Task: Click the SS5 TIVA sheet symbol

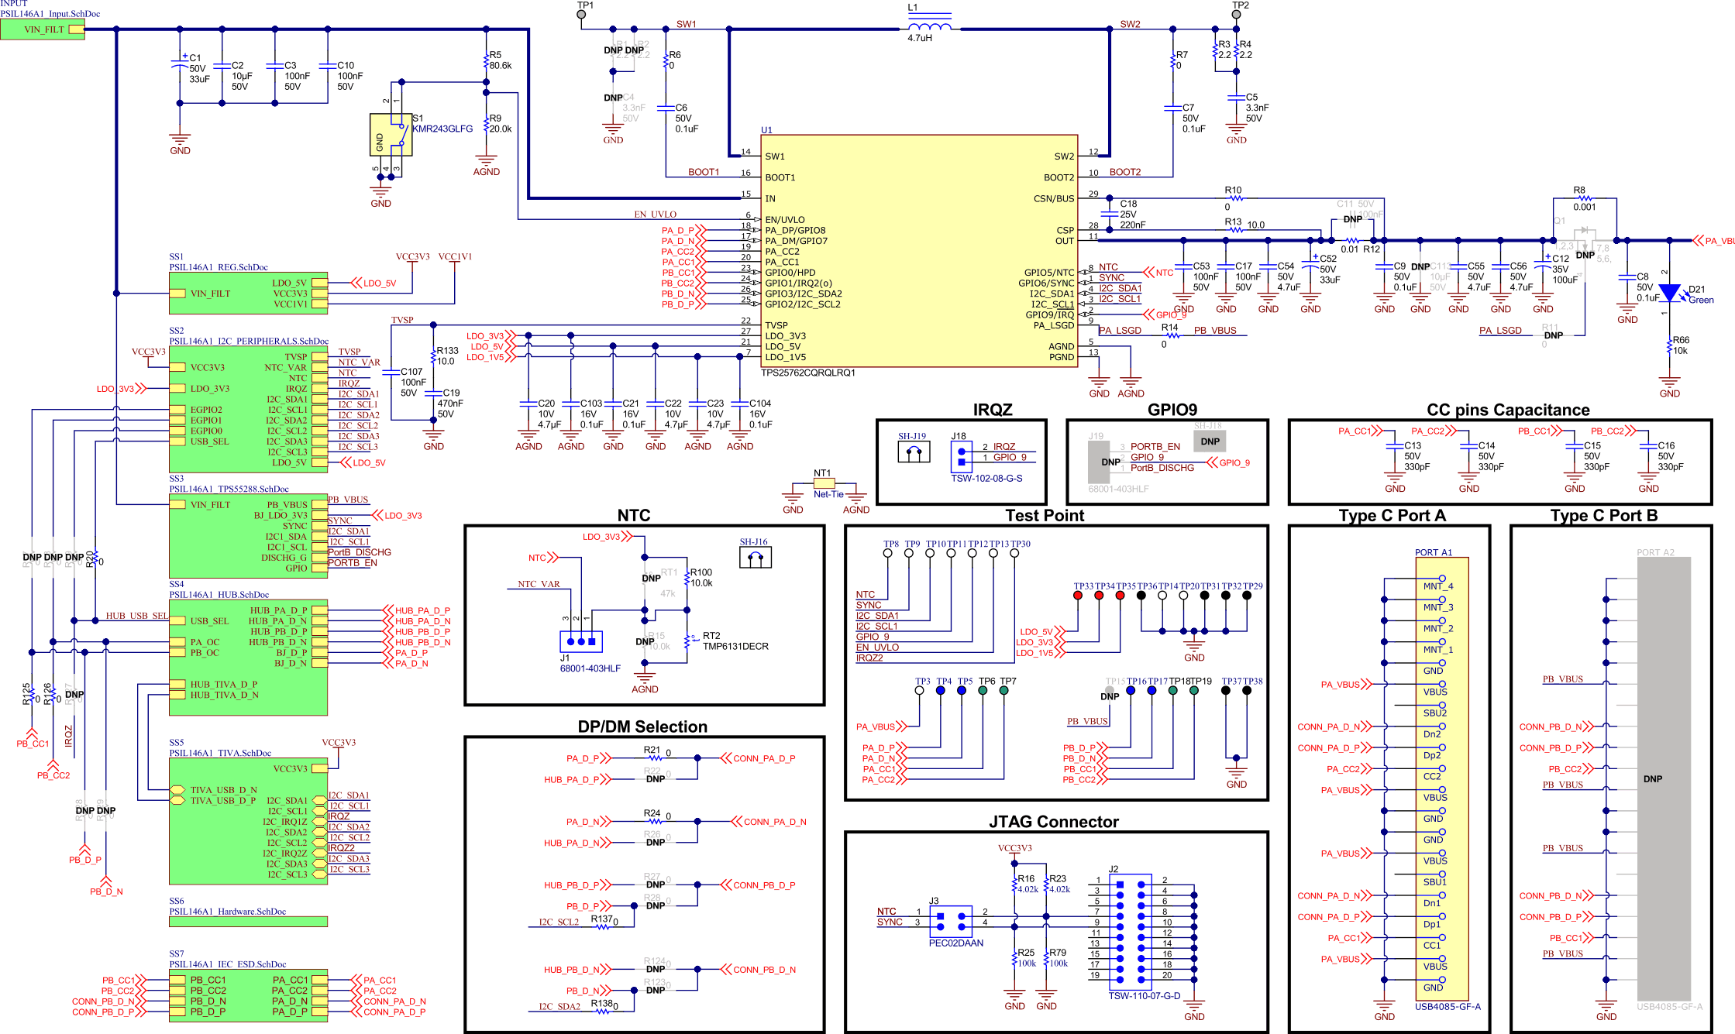Action: pos(248,821)
